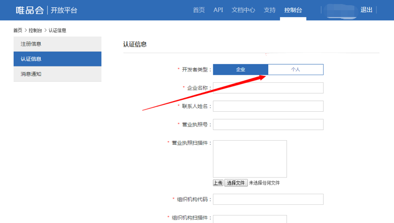Click the 组织机构扫描件 preview box
This screenshot has height=223, width=394.
(250, 219)
